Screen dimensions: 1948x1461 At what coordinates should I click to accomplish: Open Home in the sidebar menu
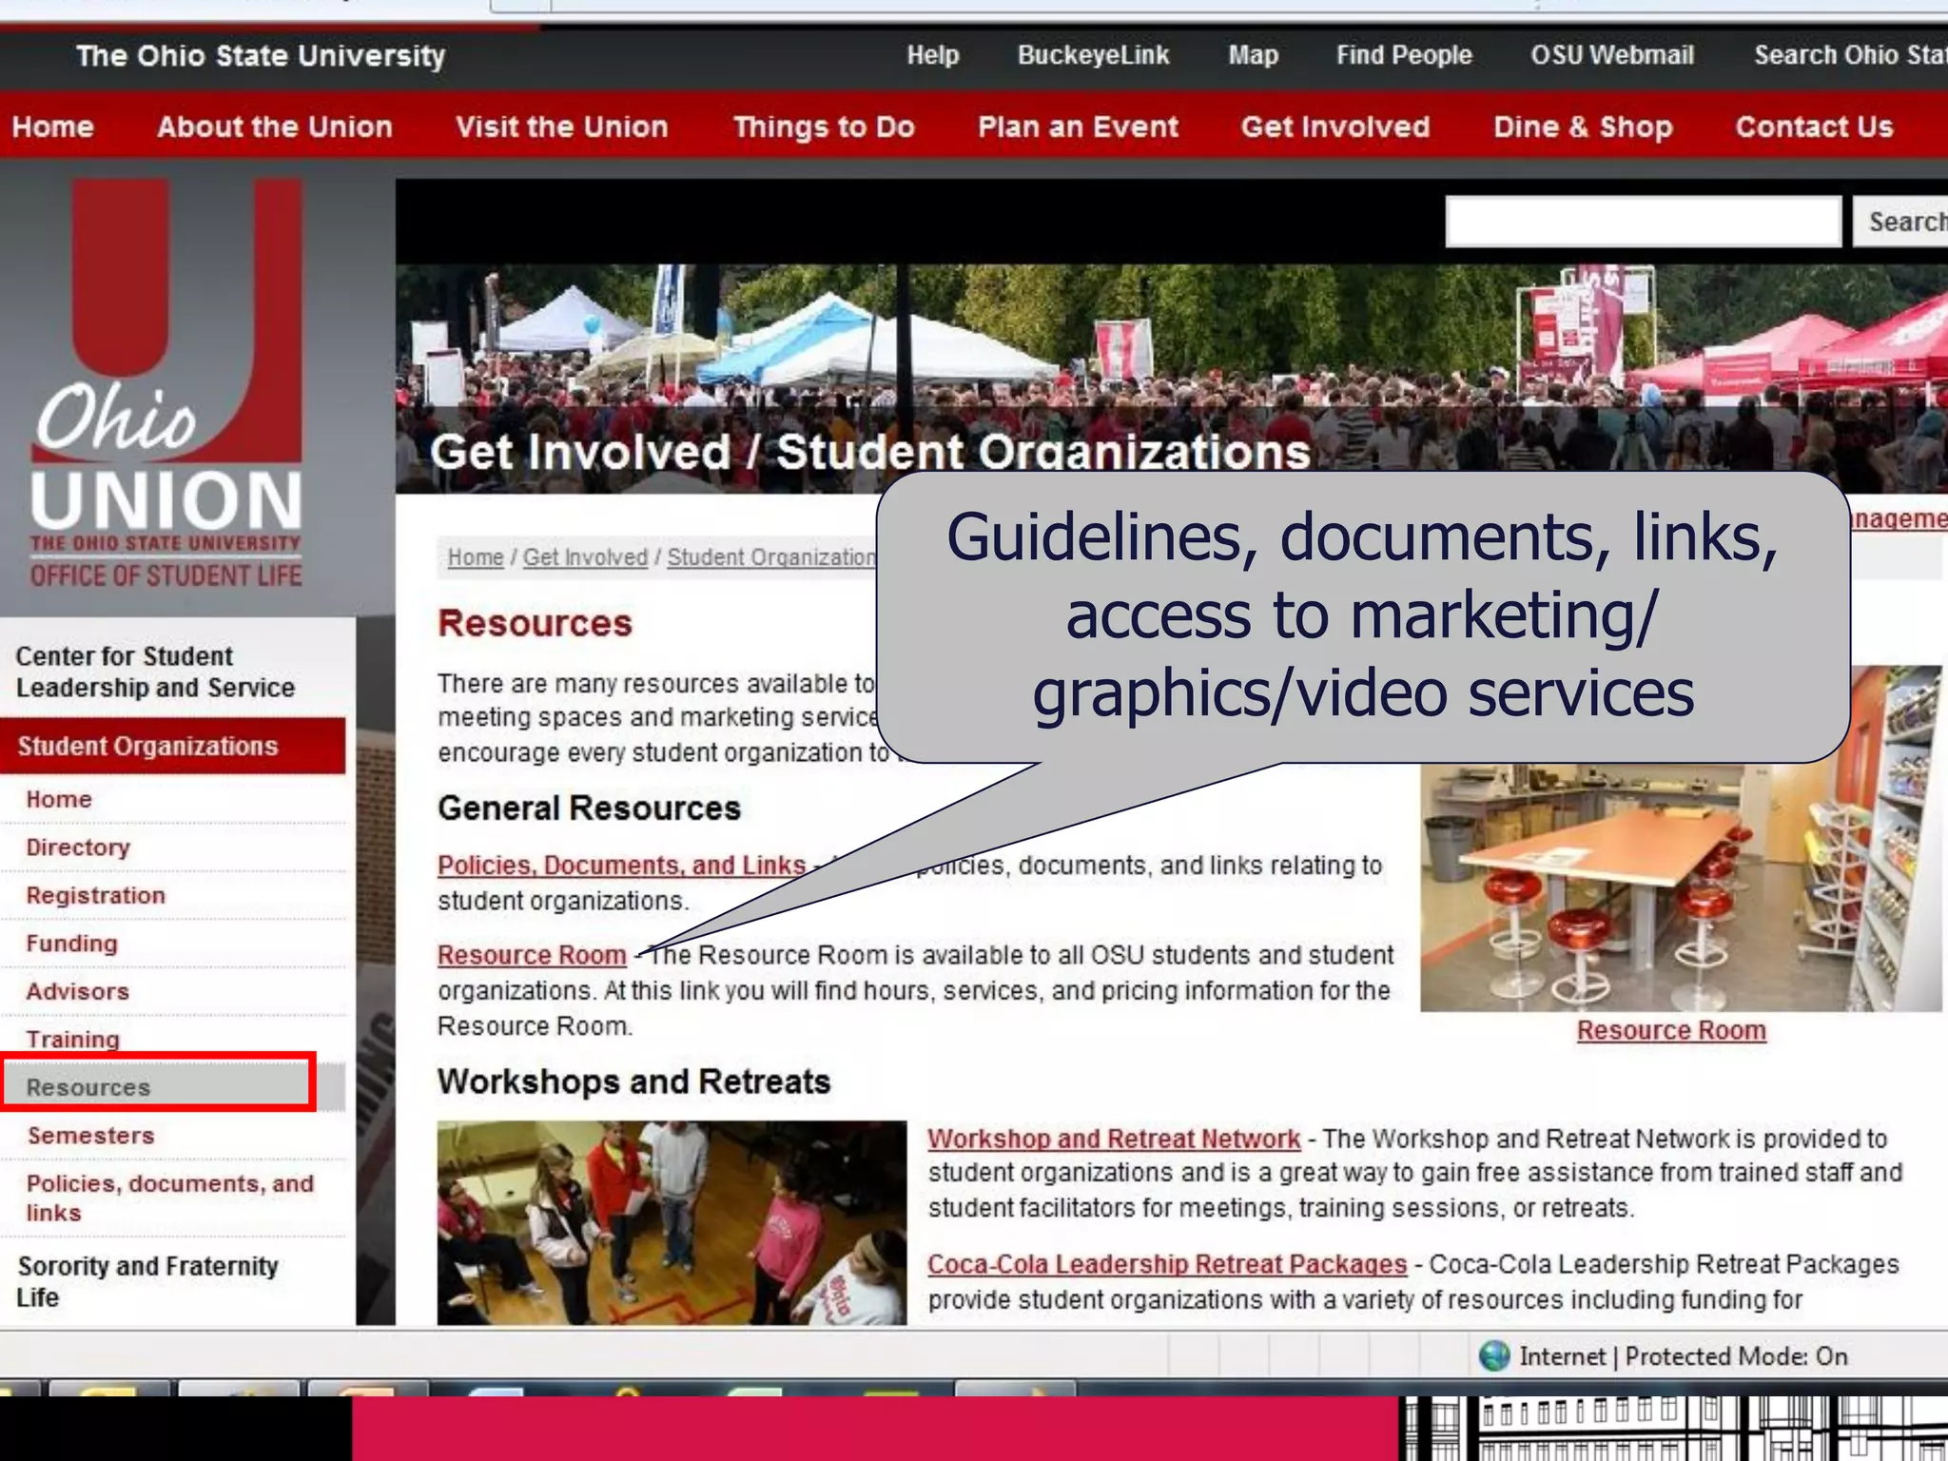coord(59,799)
